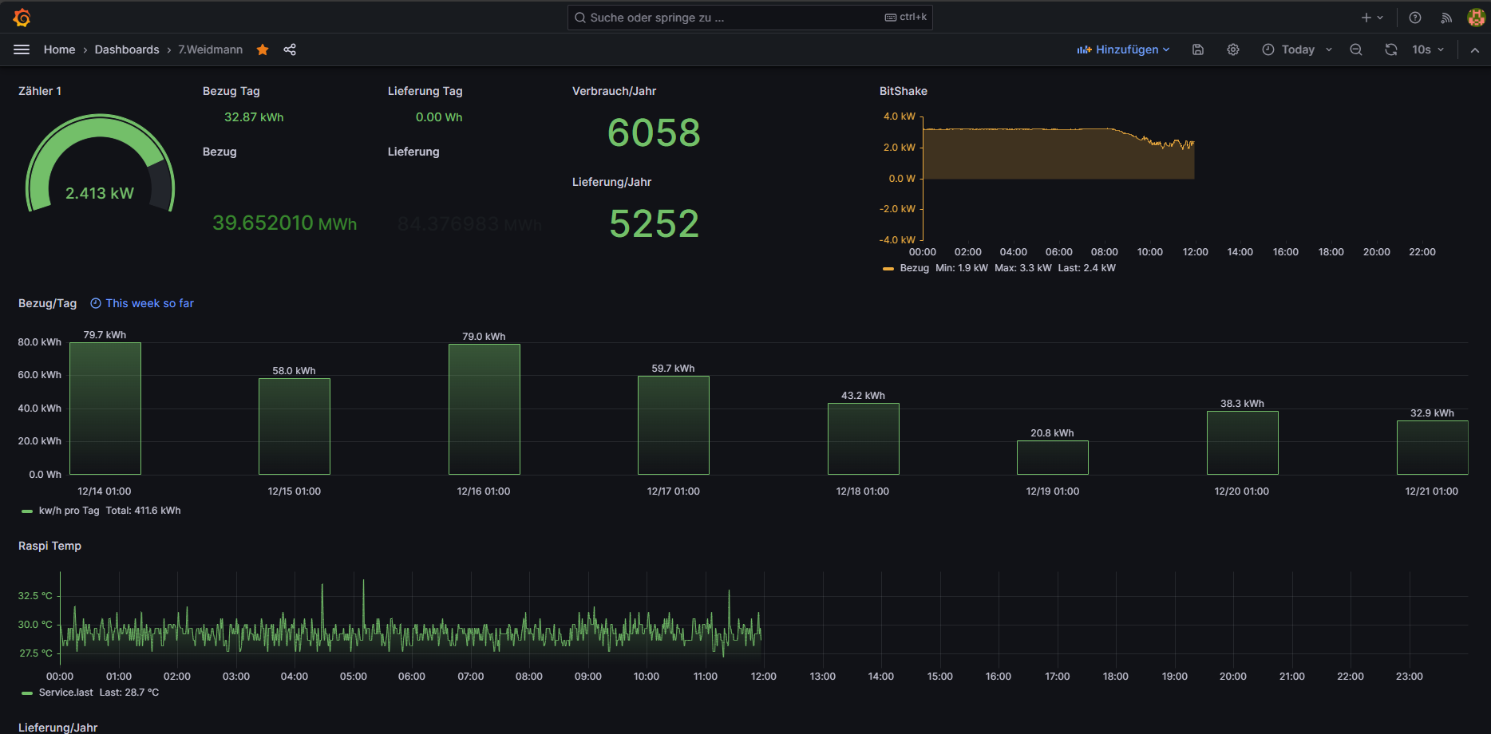1491x734 pixels.
Task: Open the Today time range picker
Action: point(1297,49)
